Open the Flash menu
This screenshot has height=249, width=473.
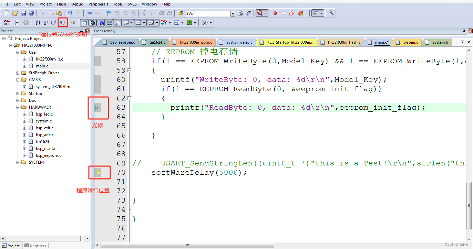pyautogui.click(x=61, y=4)
